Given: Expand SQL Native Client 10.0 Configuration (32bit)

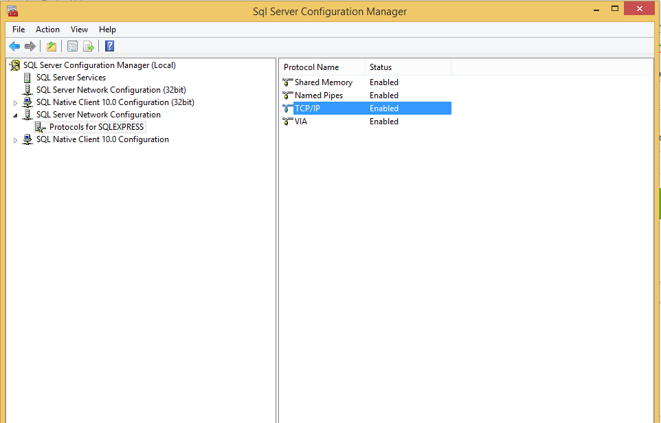Looking at the screenshot, I should pyautogui.click(x=15, y=102).
